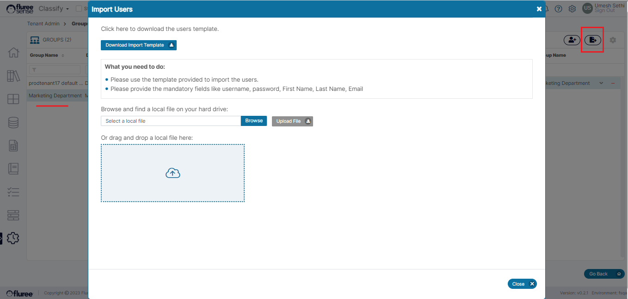
Task: Go to home via sidebar house icon
Action: tap(13, 53)
